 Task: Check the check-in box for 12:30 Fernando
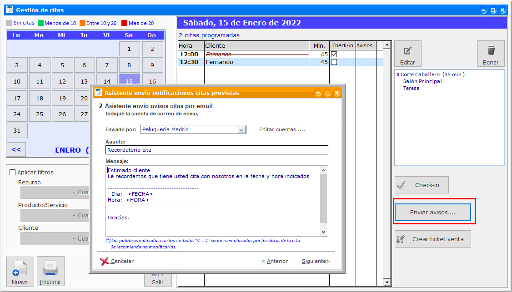334,62
